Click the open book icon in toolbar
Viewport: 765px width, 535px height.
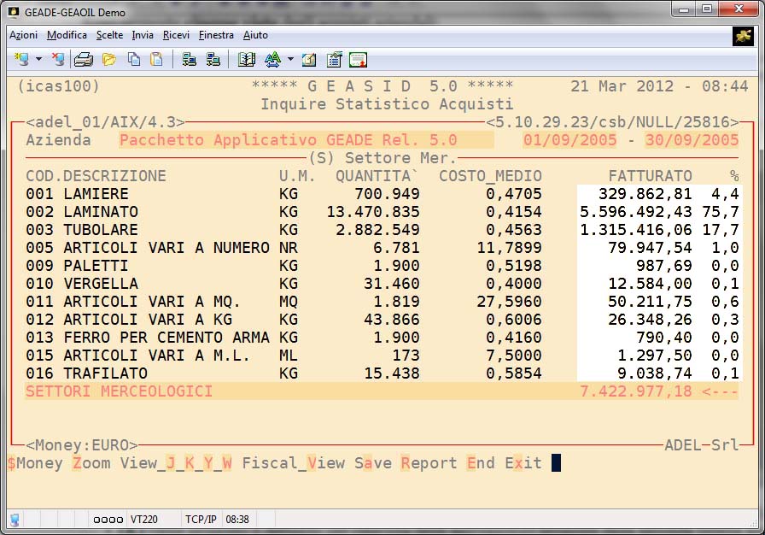tap(247, 59)
